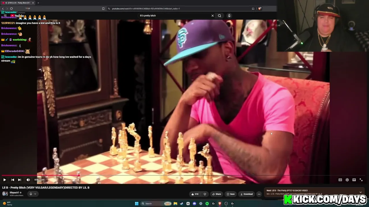
Task: Expand the Next up playlist panel
Action: 360,192
